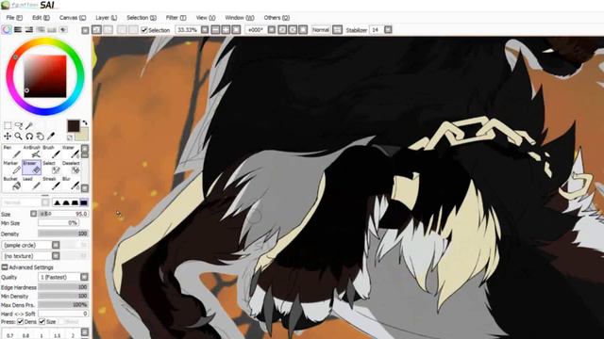Viewport: 604px width, 339px height.
Task: Click the zoom in plus button
Action: click(226, 29)
